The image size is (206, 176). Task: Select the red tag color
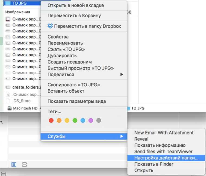[51, 120]
